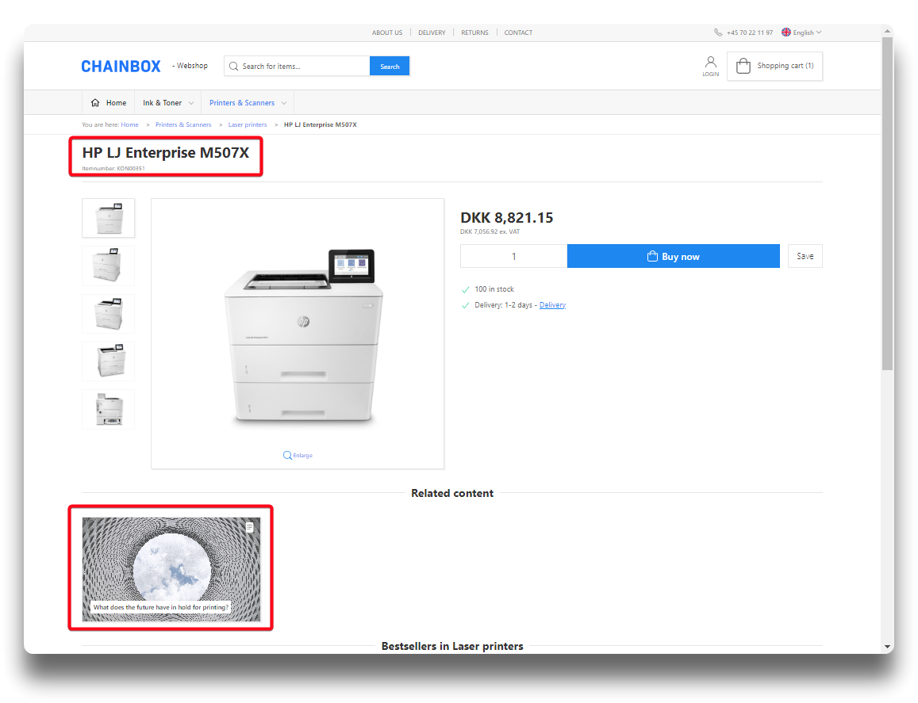Click the Home house icon
Viewport: 918px width, 703px height.
click(95, 103)
